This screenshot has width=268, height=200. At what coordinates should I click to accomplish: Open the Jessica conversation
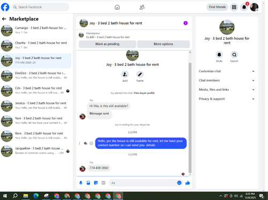[36, 106]
